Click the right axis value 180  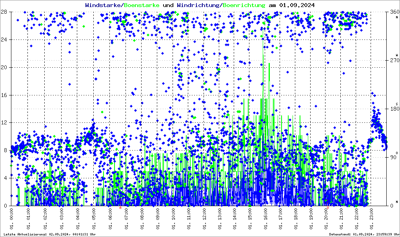395,109
